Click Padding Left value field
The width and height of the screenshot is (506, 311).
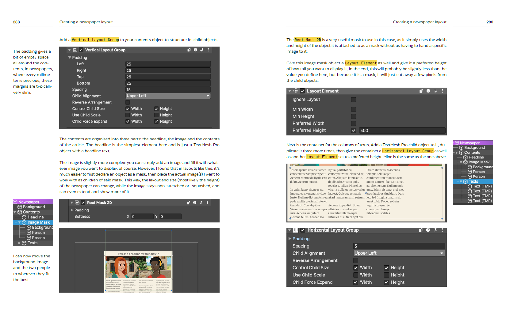tap(168, 64)
